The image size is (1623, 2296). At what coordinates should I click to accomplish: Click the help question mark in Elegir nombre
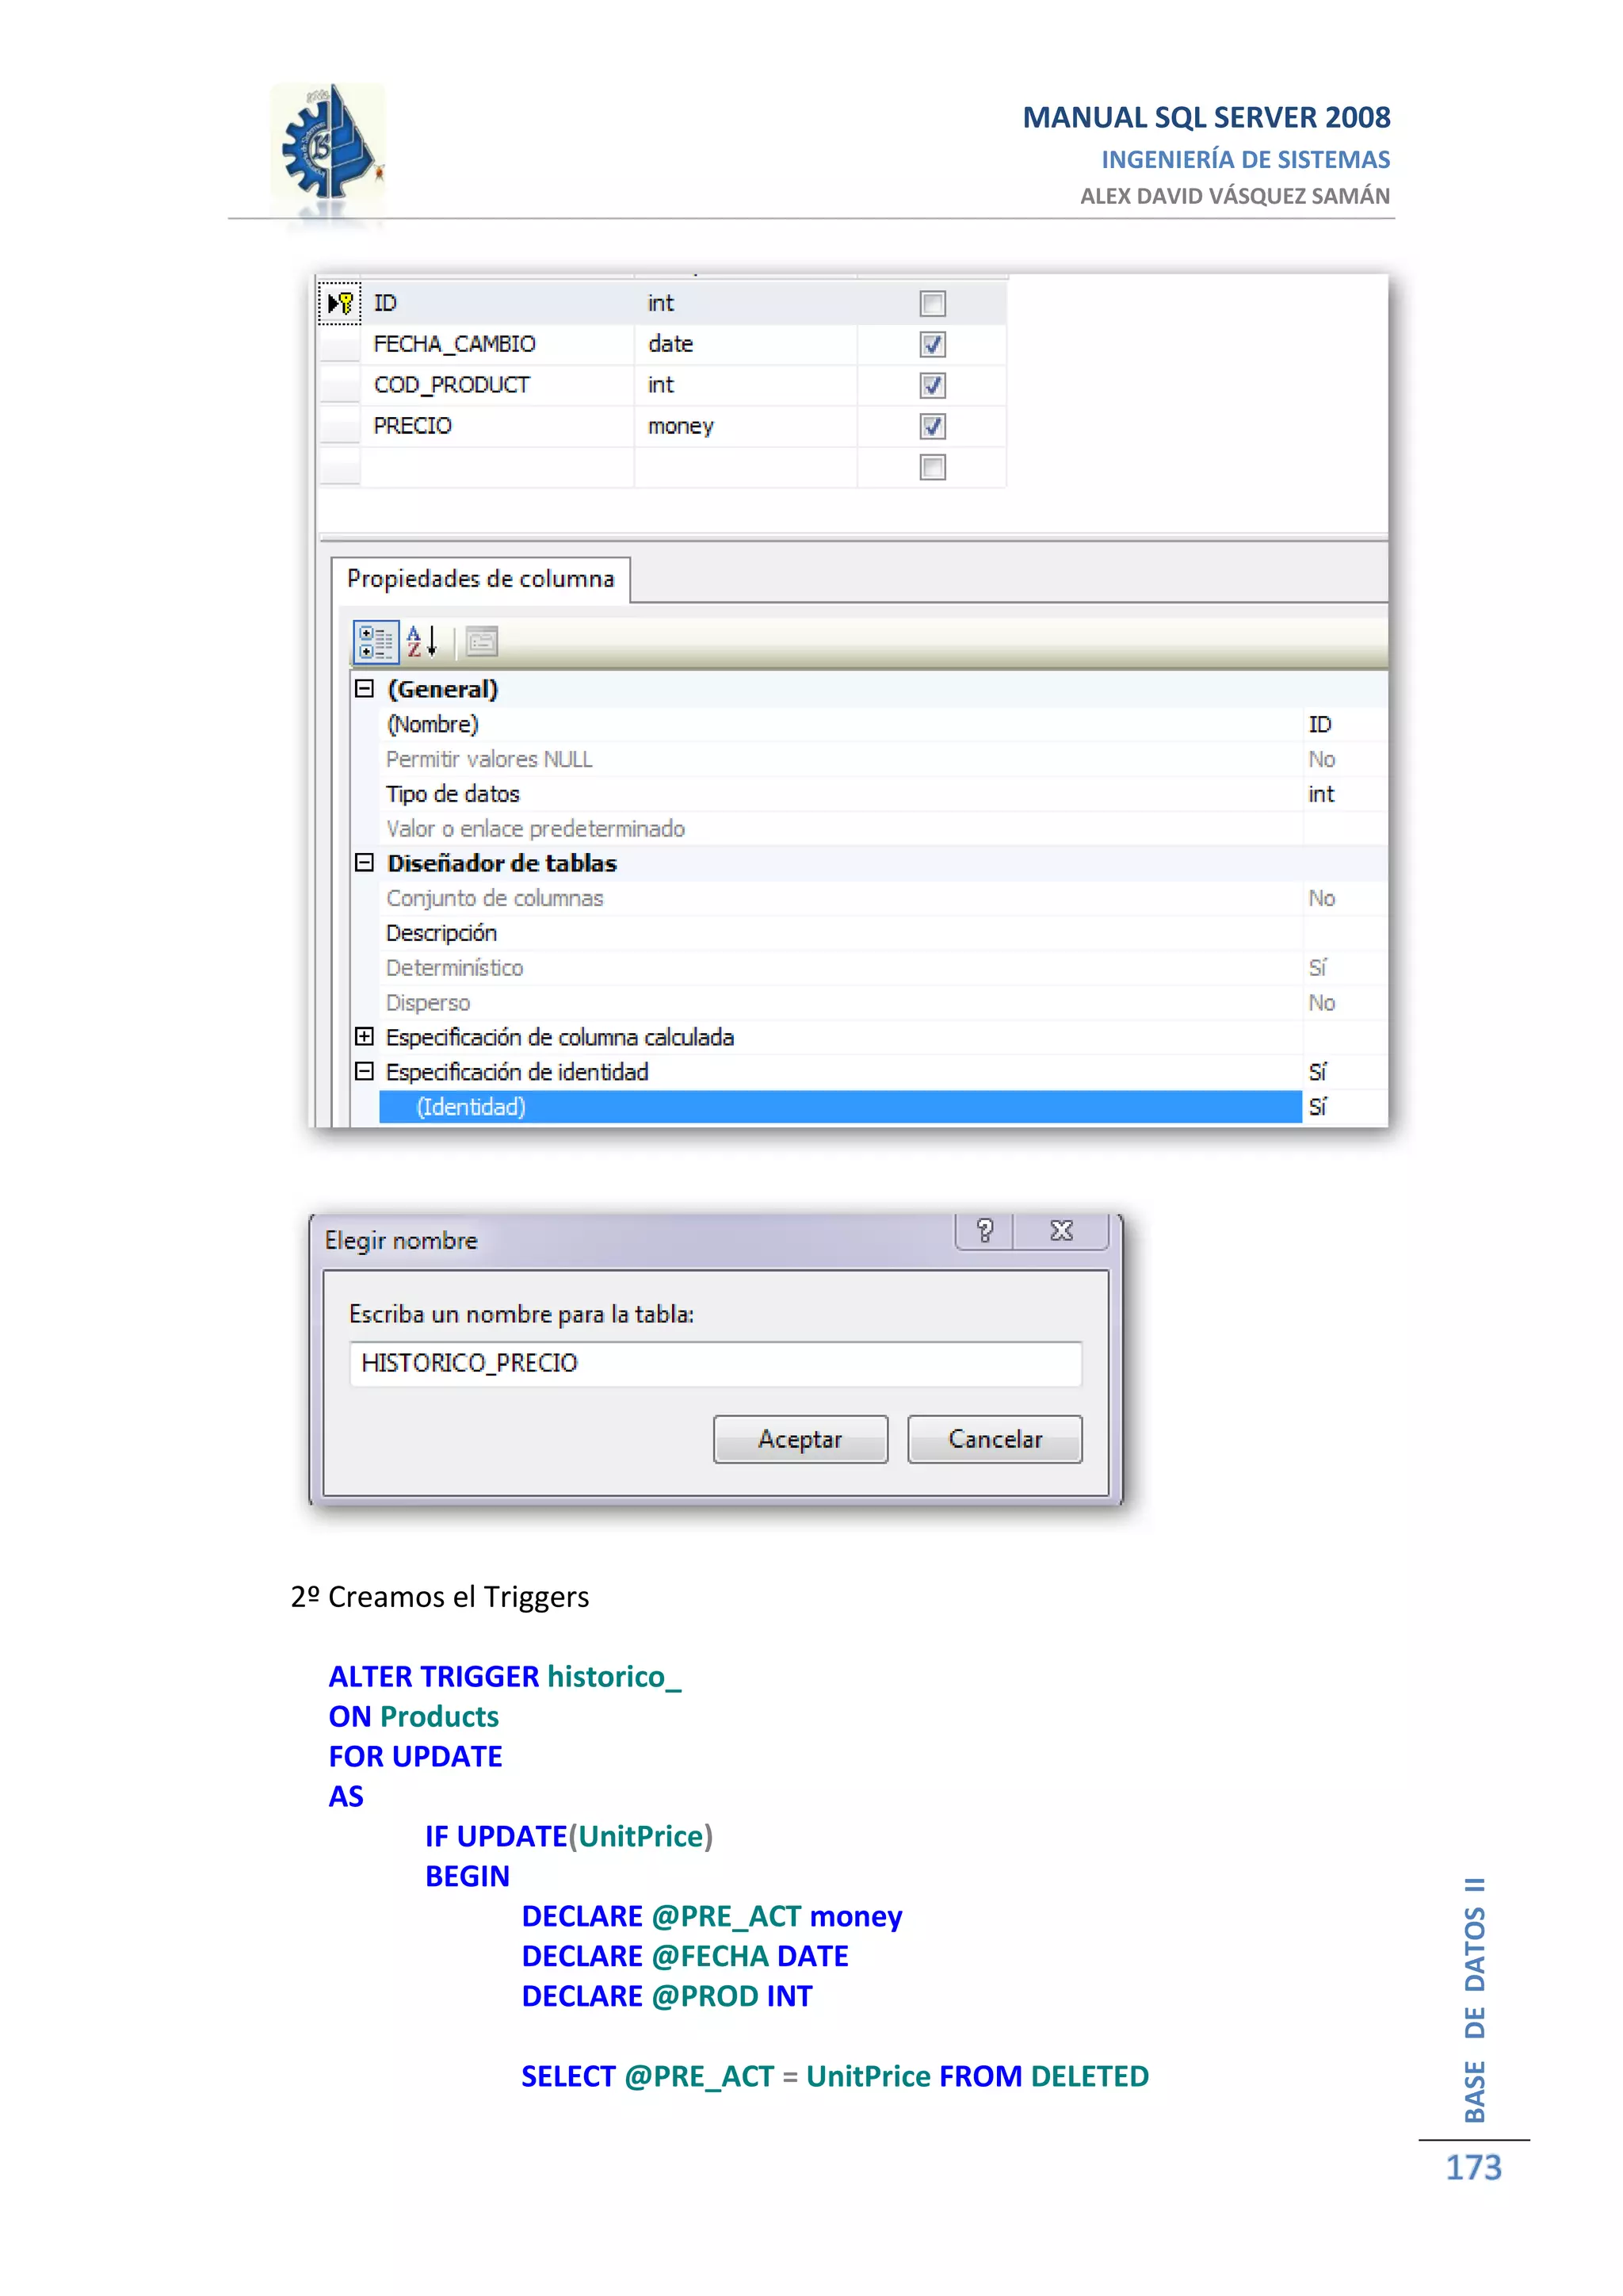(x=984, y=1231)
